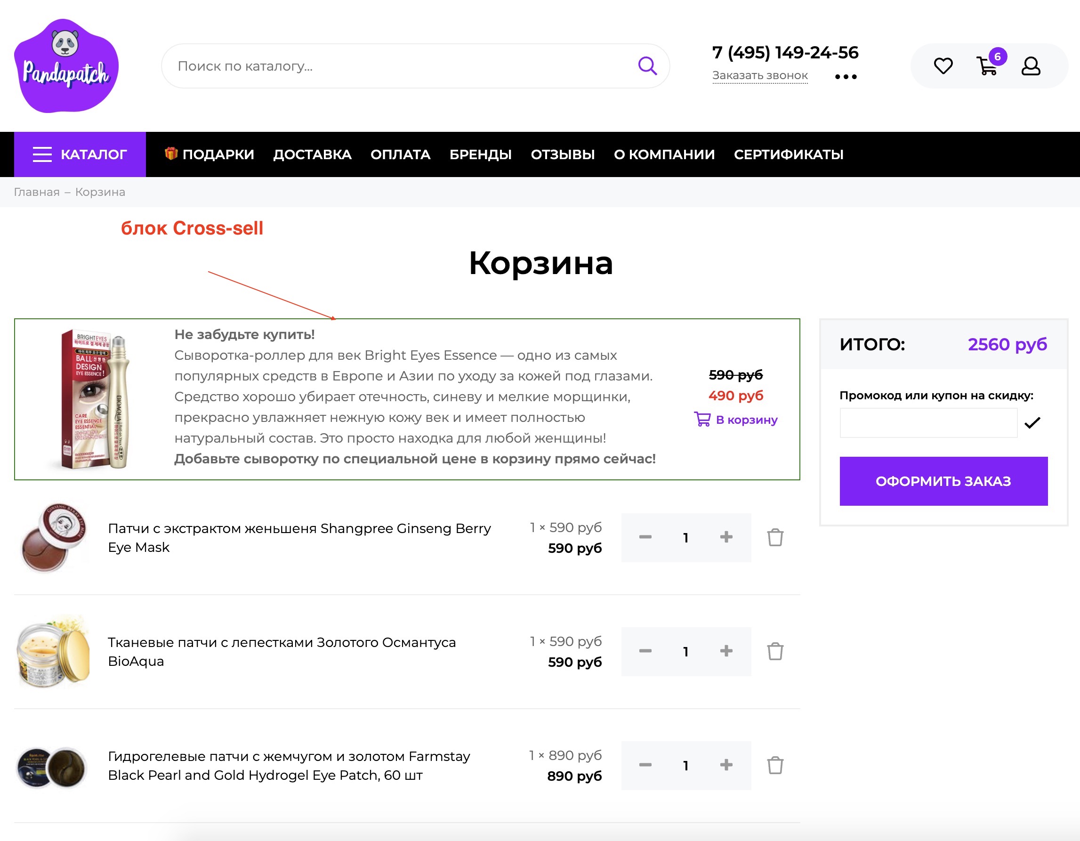Click the search magnifier icon

(x=647, y=65)
